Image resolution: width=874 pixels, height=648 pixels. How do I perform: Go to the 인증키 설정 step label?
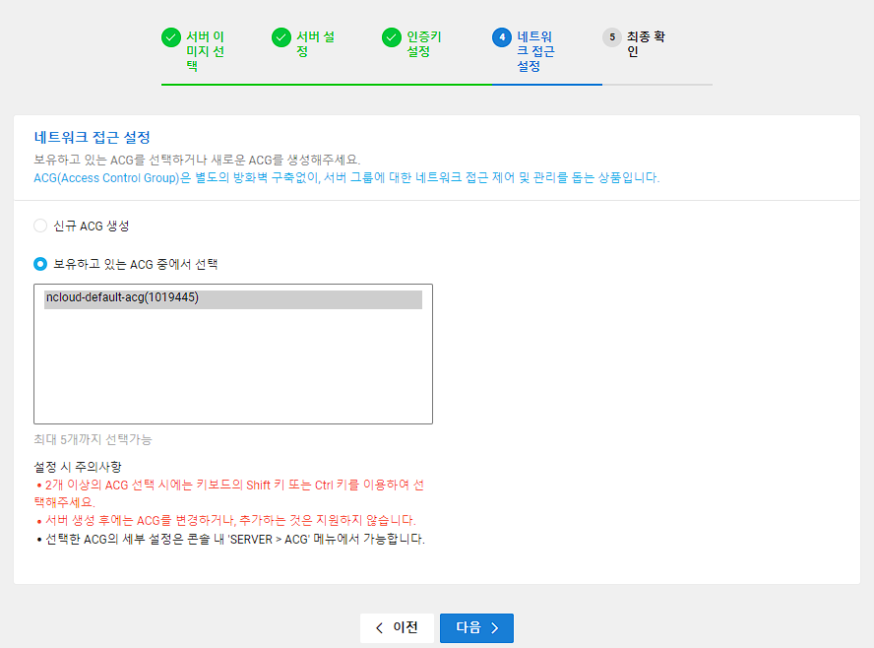(423, 44)
